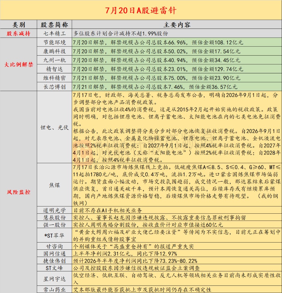Screen dimensions: 282x293
Task: Select the 节能环境 stock name cell
Action: point(55,42)
